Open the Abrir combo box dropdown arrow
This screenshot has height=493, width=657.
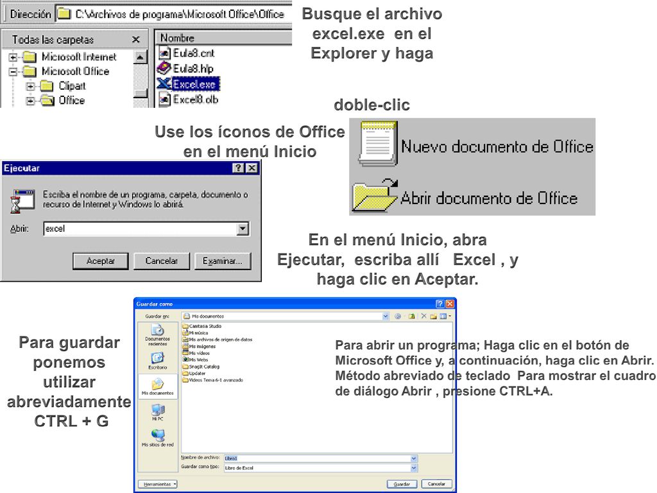pos(243,229)
